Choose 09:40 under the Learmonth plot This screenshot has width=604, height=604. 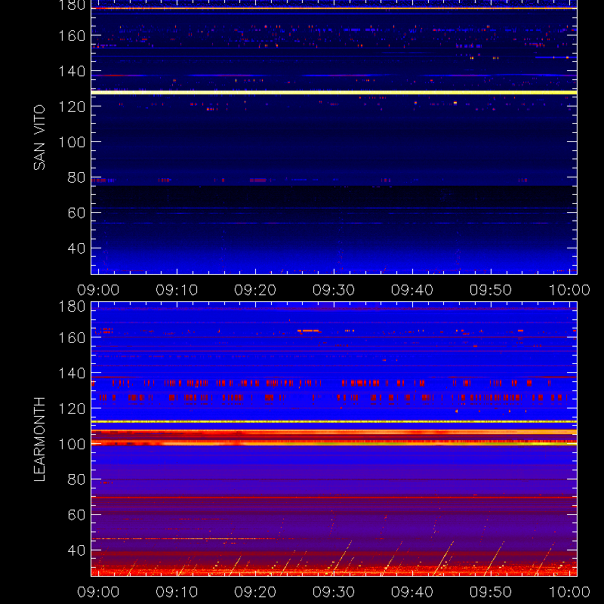coord(412,592)
